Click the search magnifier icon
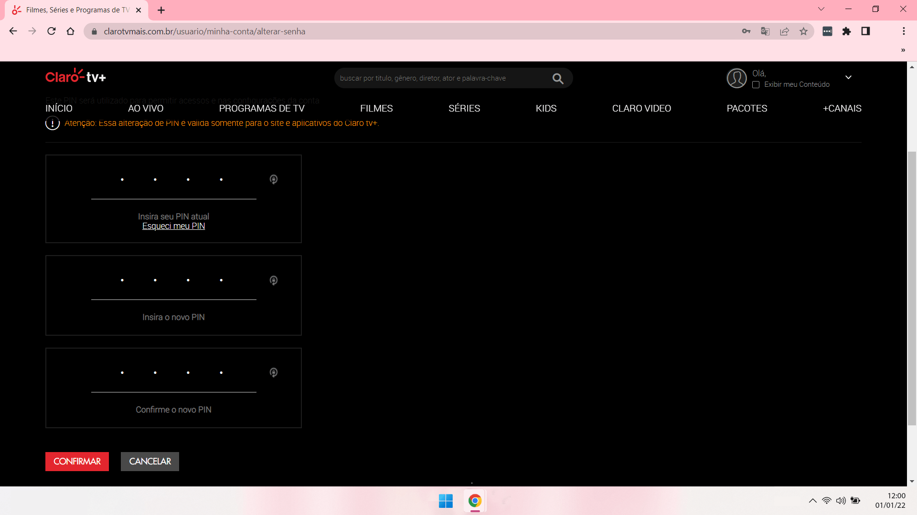This screenshot has height=515, width=917. 558,78
